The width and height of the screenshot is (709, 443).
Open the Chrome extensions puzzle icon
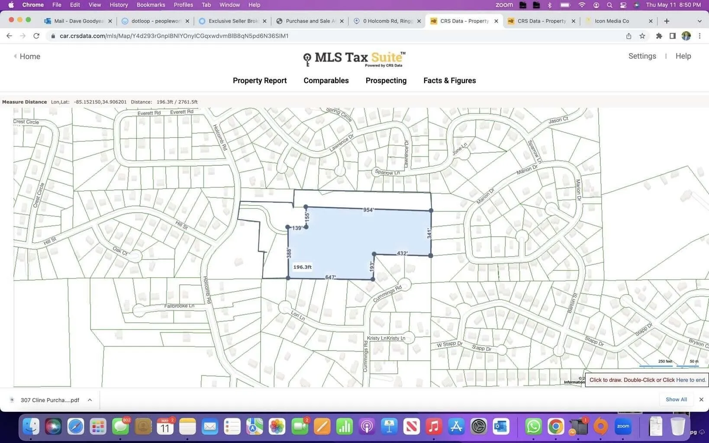click(x=659, y=36)
